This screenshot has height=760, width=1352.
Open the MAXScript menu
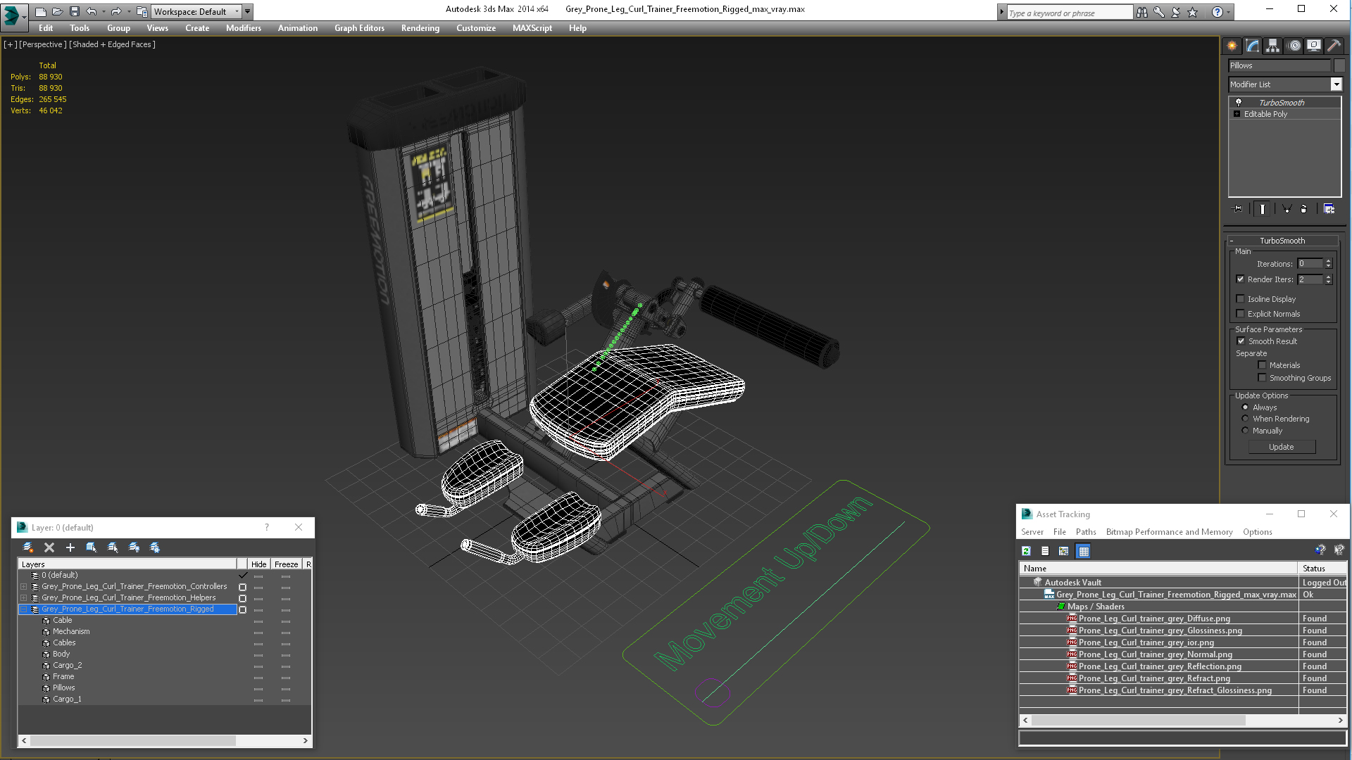[x=532, y=28]
